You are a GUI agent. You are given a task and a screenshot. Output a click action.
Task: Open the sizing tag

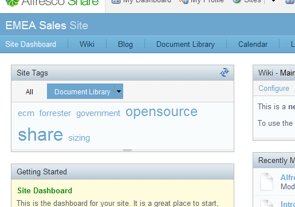[x=79, y=138]
